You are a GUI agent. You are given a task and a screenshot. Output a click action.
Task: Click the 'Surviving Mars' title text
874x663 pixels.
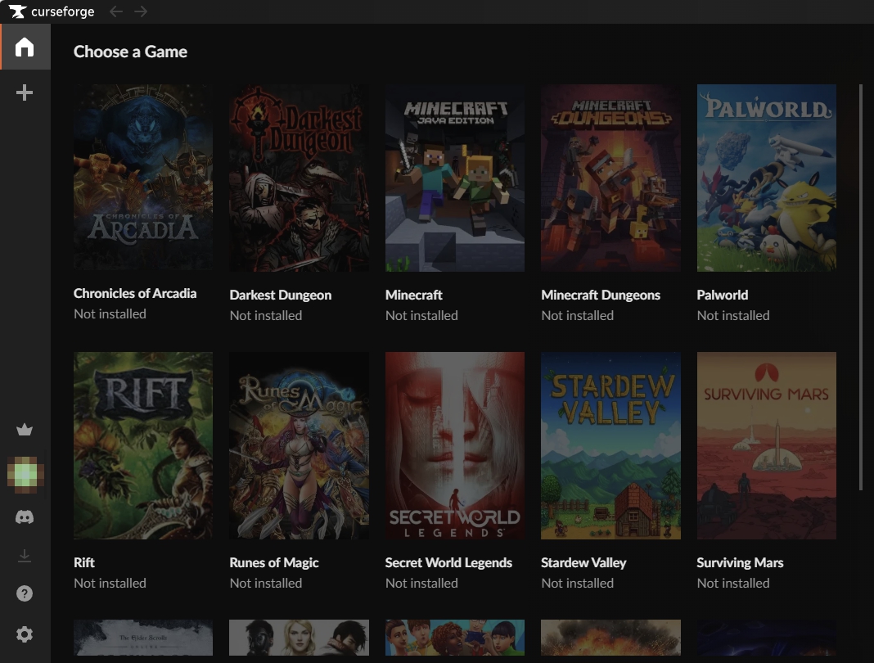[741, 562]
